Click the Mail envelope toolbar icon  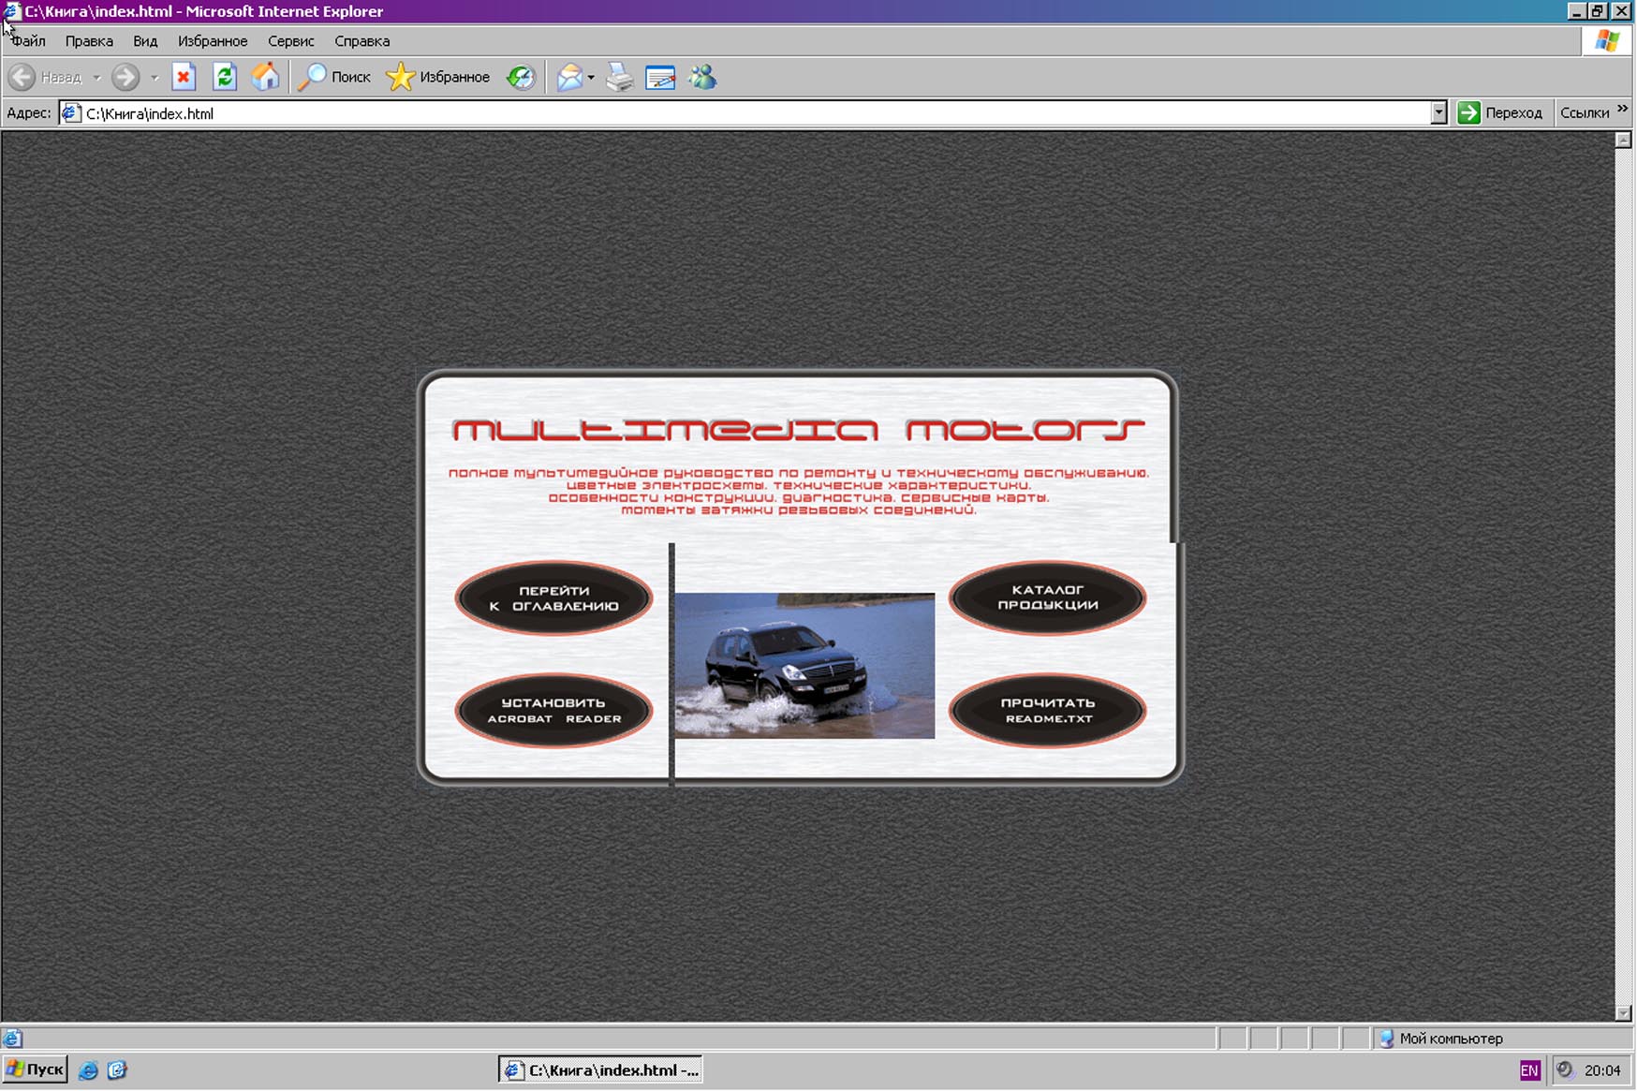click(x=569, y=77)
